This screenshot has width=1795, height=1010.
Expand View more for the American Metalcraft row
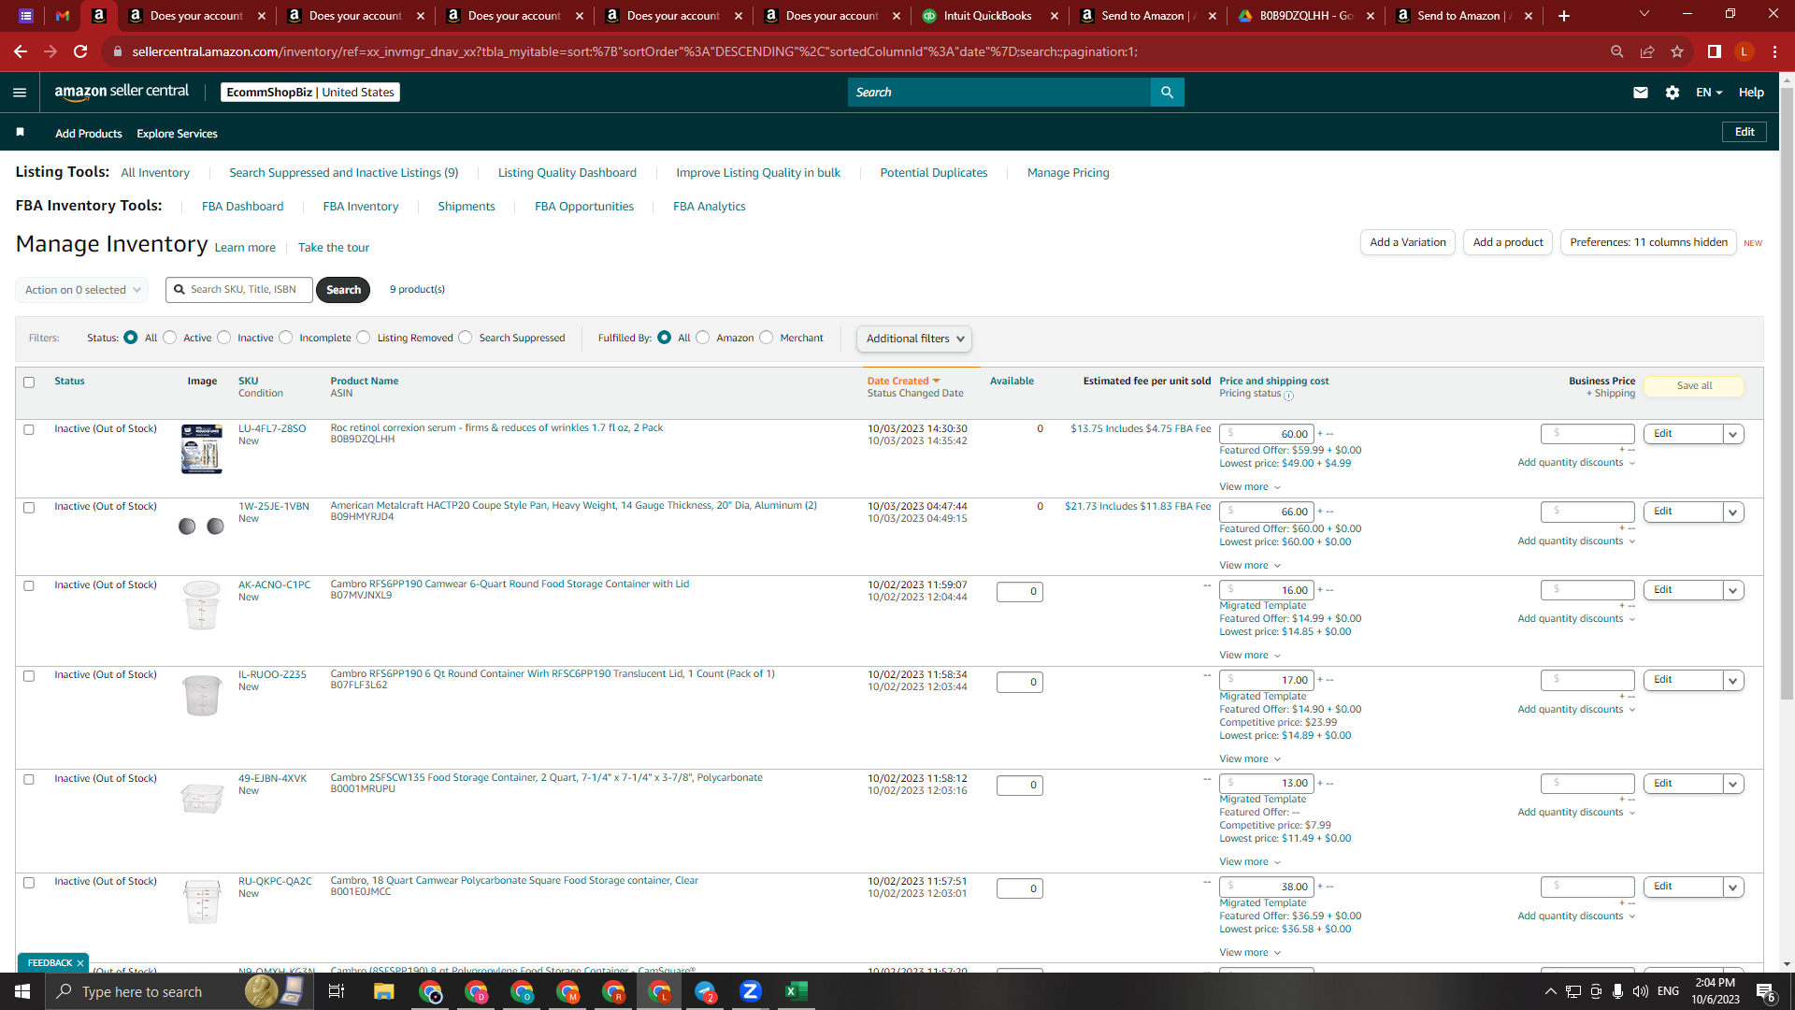pos(1250,566)
